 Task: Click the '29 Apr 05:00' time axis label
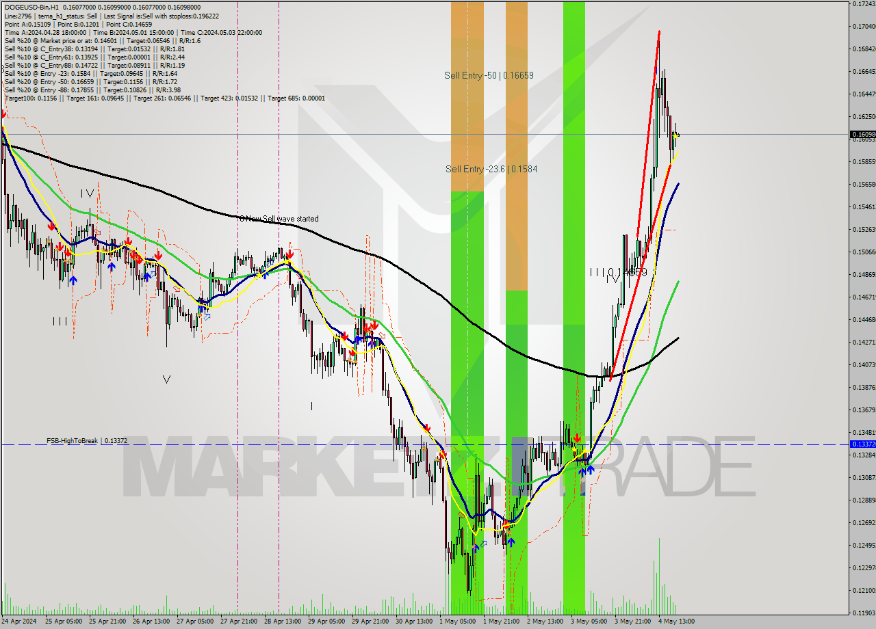click(x=326, y=621)
